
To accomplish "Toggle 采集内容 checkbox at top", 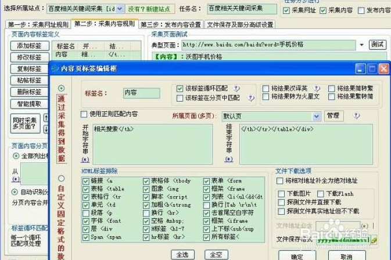I will pos(323,10).
